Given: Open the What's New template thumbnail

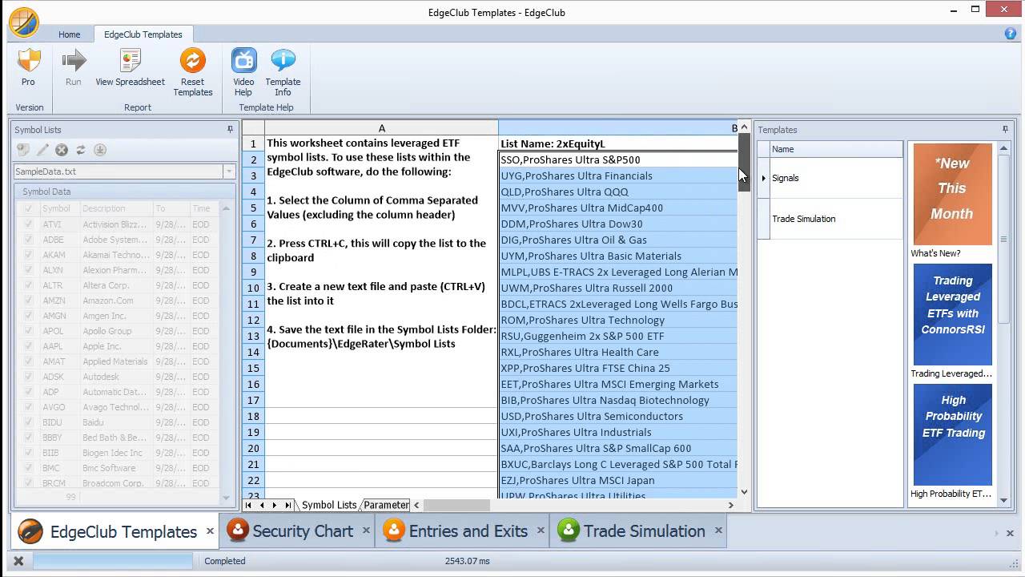Looking at the screenshot, I should pyautogui.click(x=953, y=194).
